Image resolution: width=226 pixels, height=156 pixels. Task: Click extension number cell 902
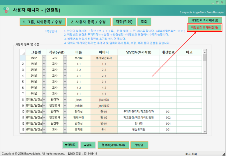[x=168, y=117]
